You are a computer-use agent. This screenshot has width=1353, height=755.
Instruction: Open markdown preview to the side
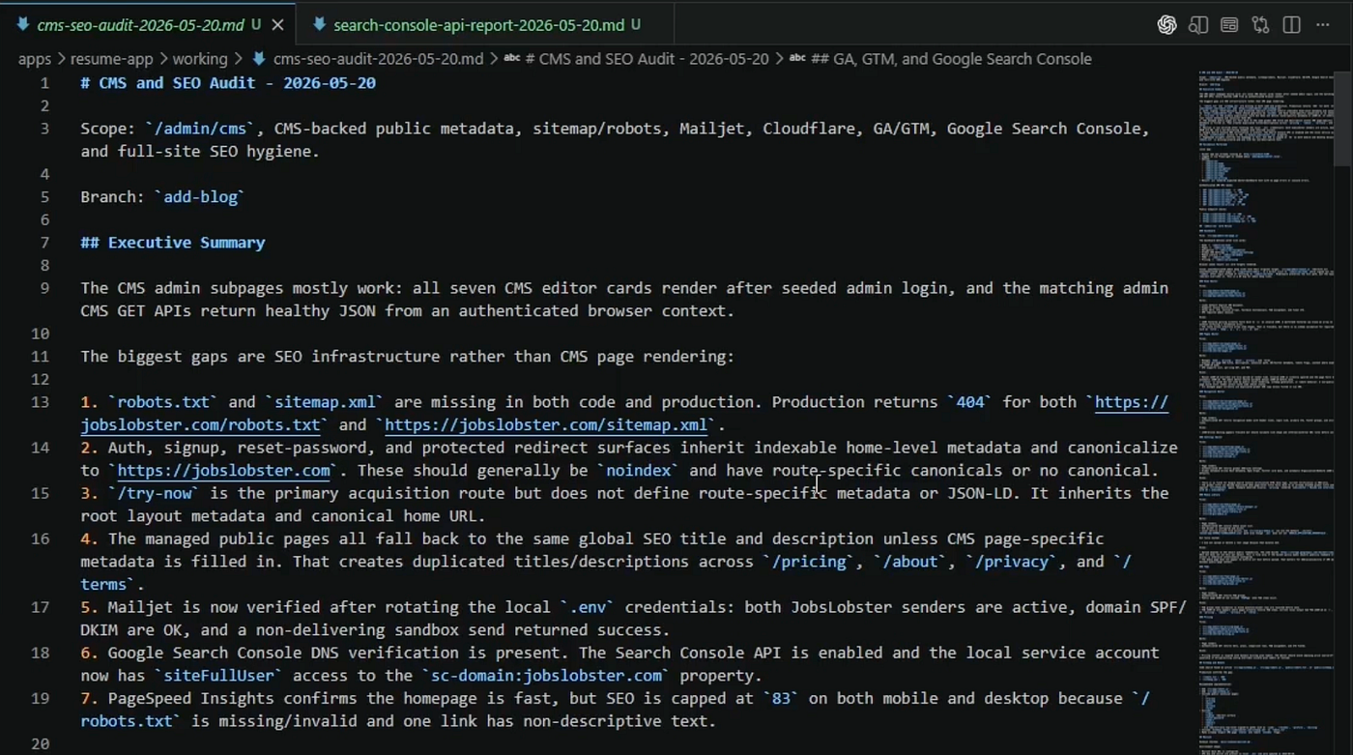1198,25
